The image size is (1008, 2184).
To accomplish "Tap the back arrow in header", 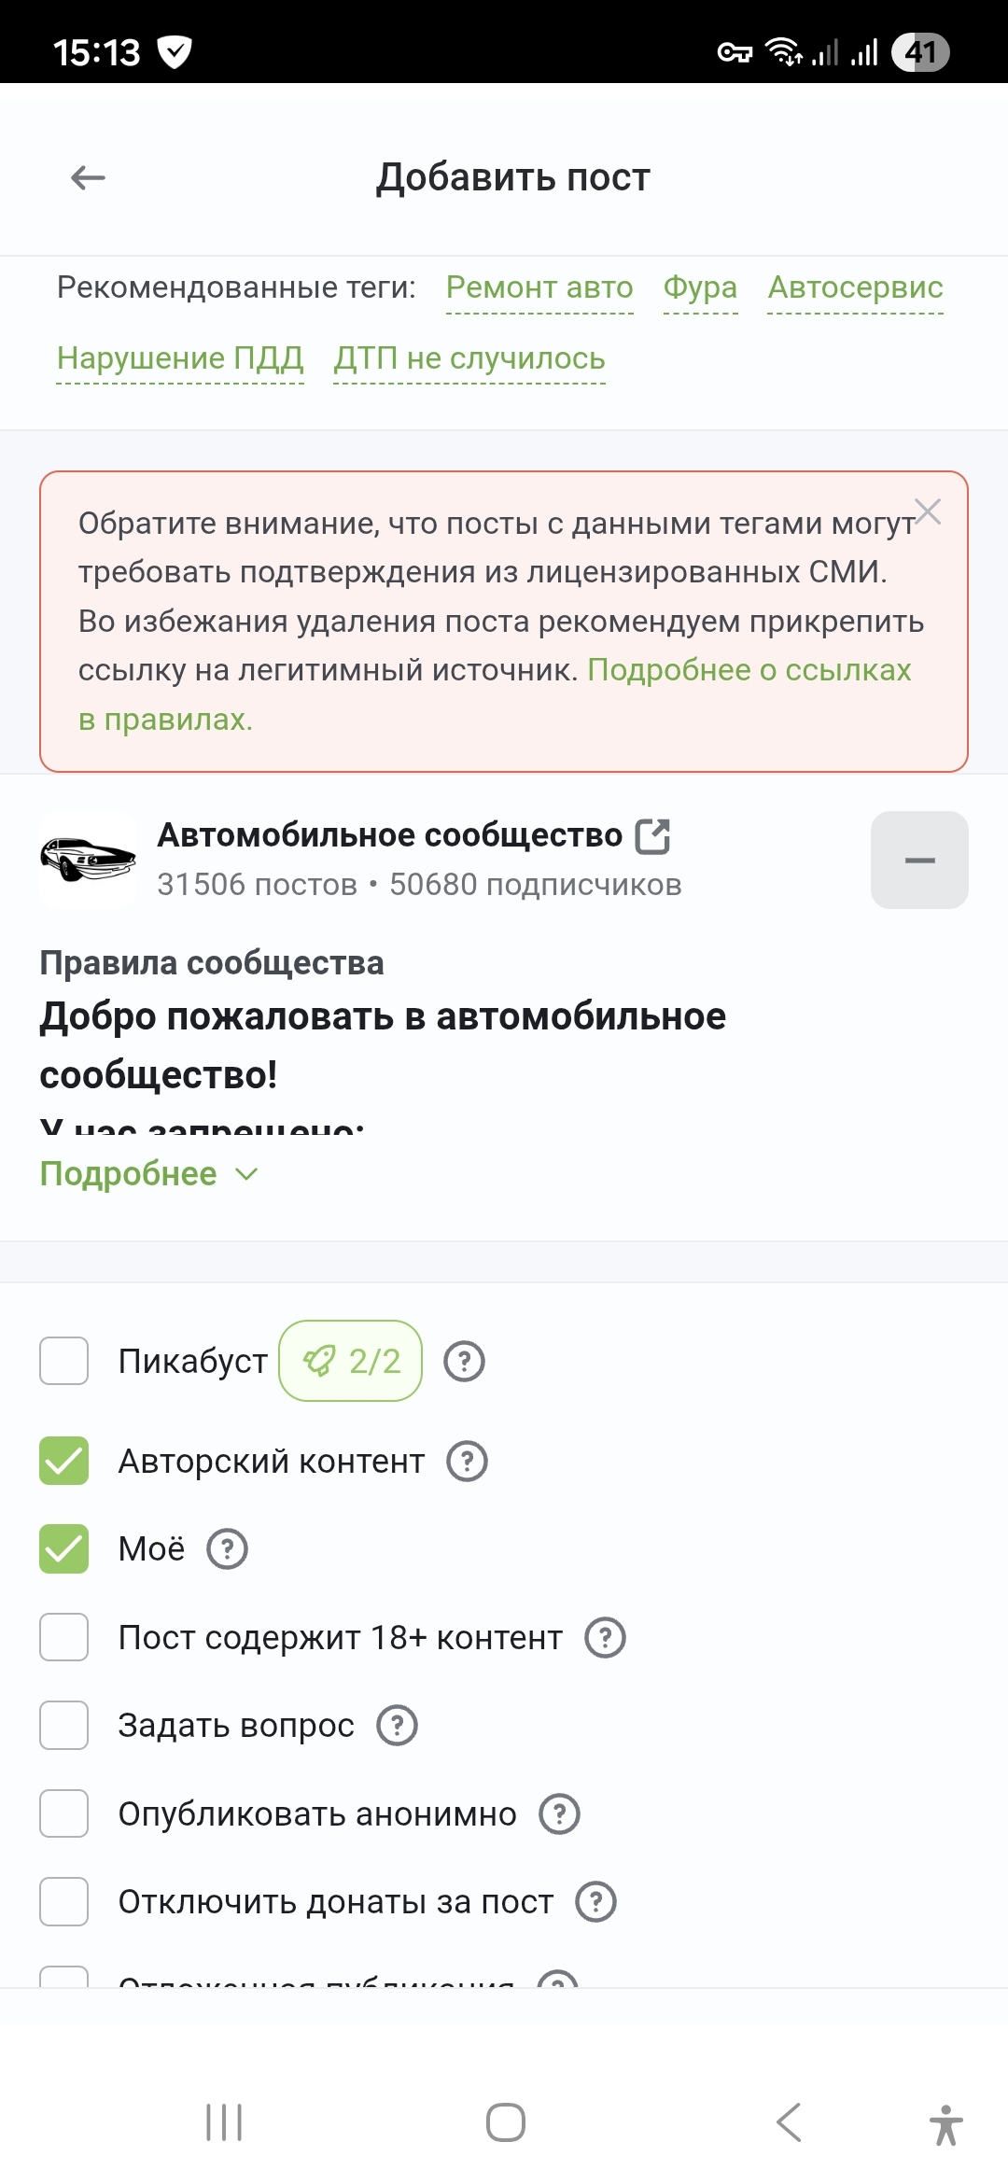I will coord(89,177).
